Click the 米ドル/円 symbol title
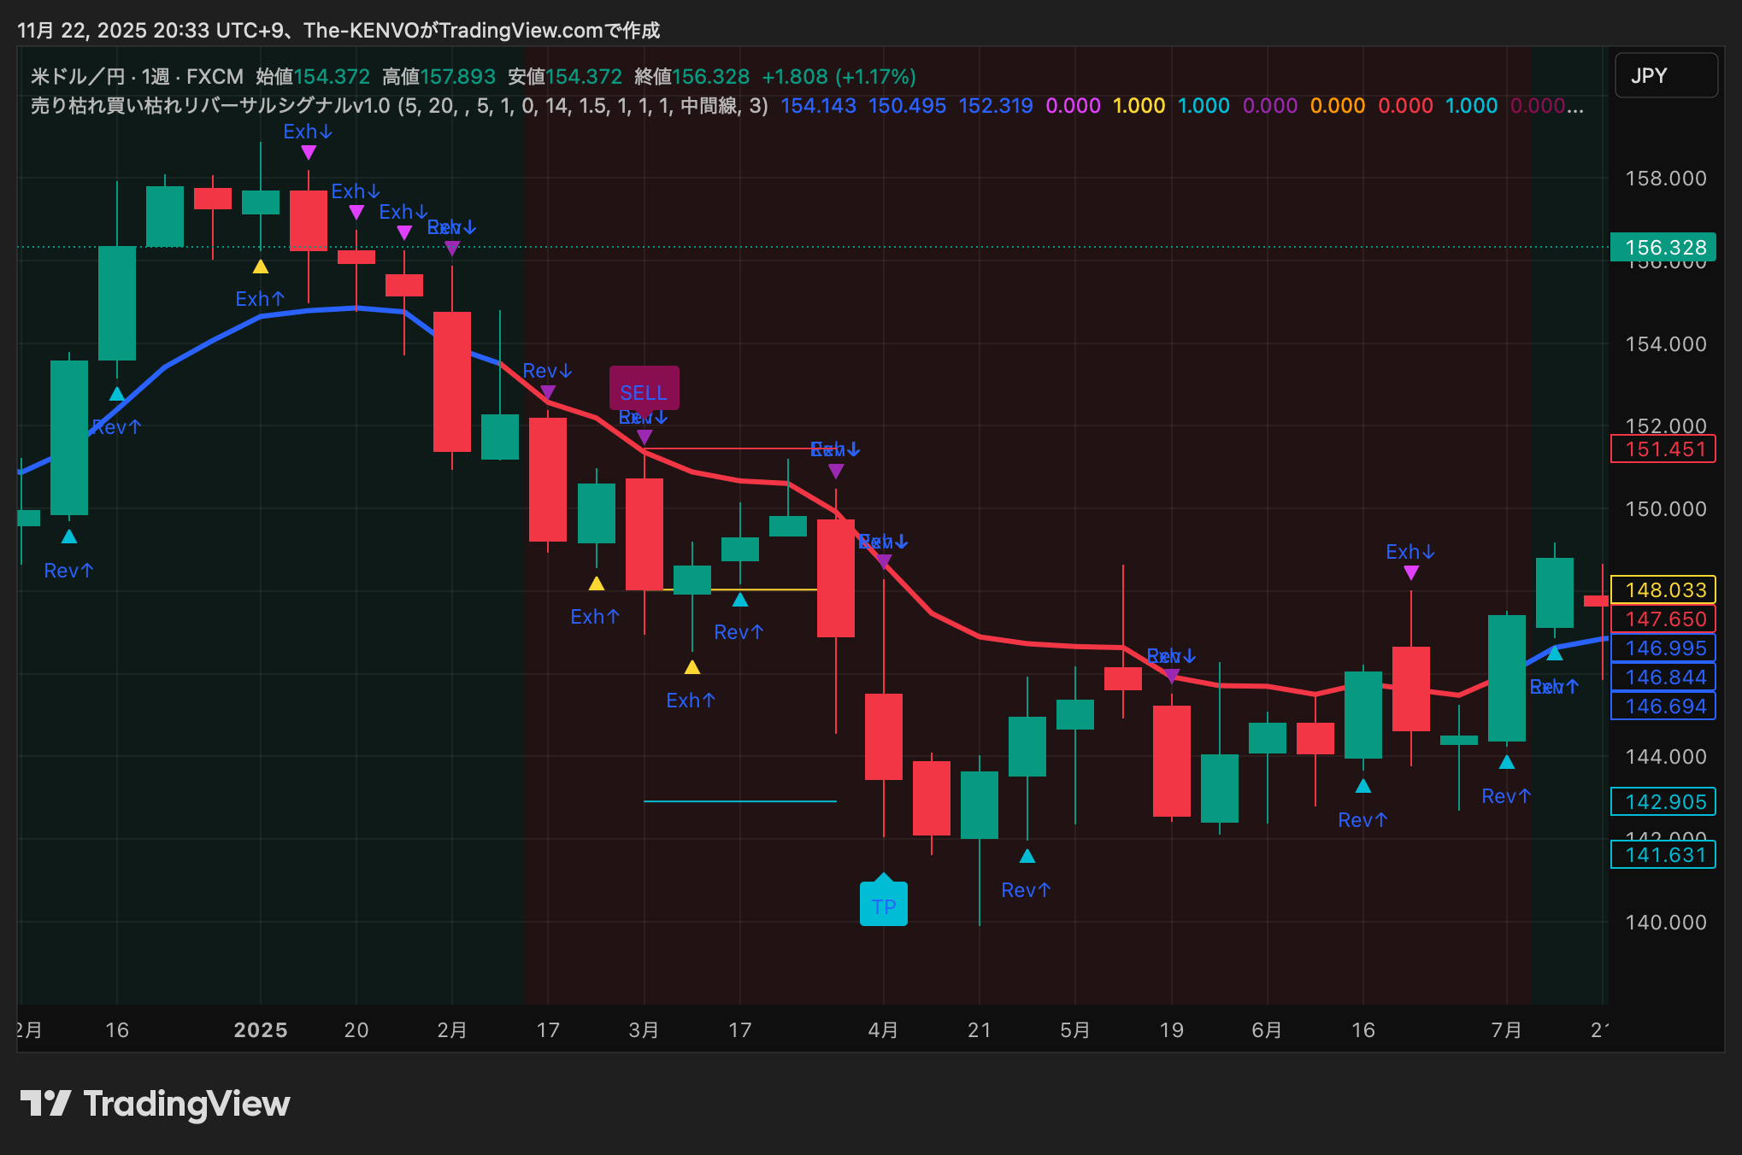Viewport: 1742px width, 1155px height. pyautogui.click(x=77, y=76)
